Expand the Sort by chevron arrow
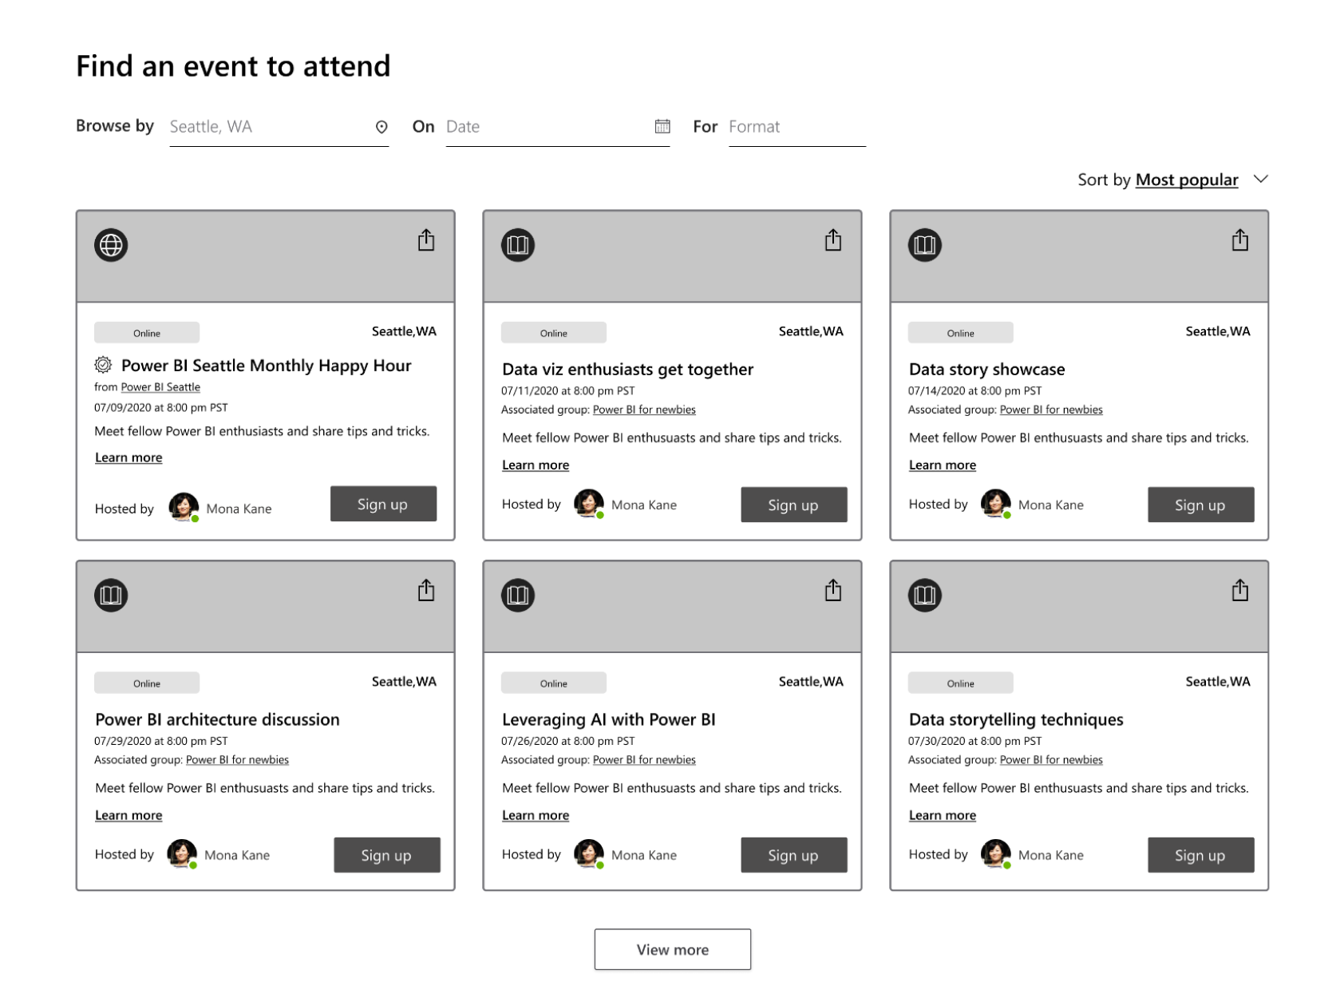The width and height of the screenshot is (1344, 990). (1261, 179)
